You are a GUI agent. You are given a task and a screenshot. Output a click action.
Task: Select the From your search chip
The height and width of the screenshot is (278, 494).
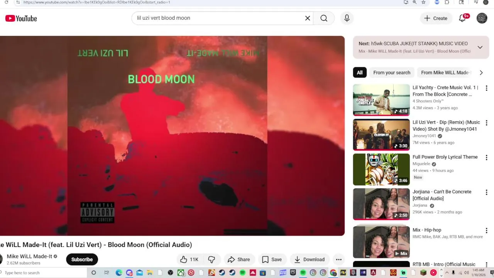tap(392, 73)
